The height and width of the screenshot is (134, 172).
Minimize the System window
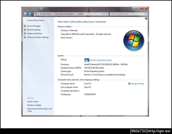click(134, 8)
